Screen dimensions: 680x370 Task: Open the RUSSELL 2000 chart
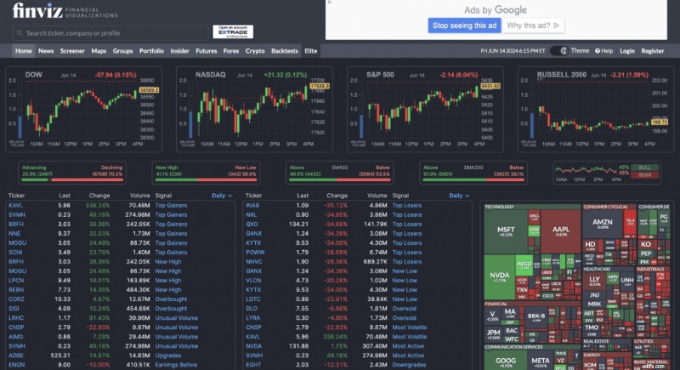(596, 110)
